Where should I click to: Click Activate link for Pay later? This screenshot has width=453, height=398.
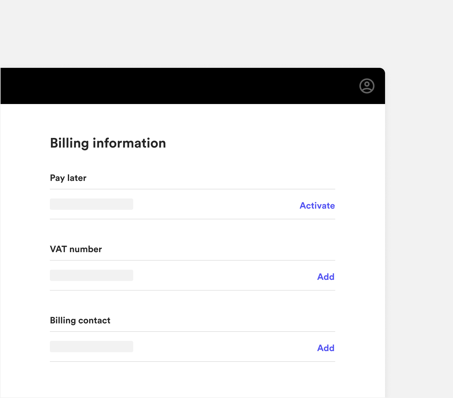[x=317, y=206]
